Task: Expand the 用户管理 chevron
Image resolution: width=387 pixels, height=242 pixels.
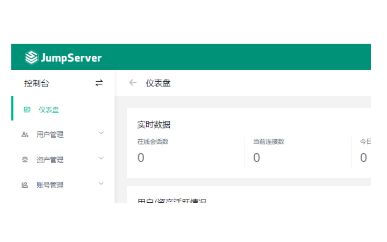Action: point(101,133)
